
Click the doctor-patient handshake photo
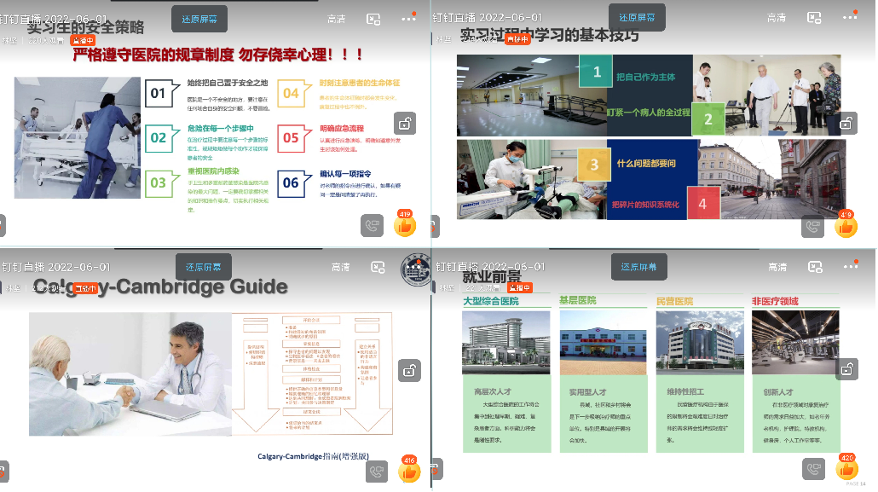[129, 373]
